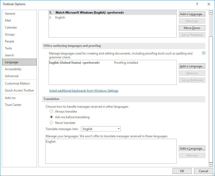The width and height of the screenshot is (215, 176).
Task: Click Add a Language for authoring languages
Action: coord(192,66)
